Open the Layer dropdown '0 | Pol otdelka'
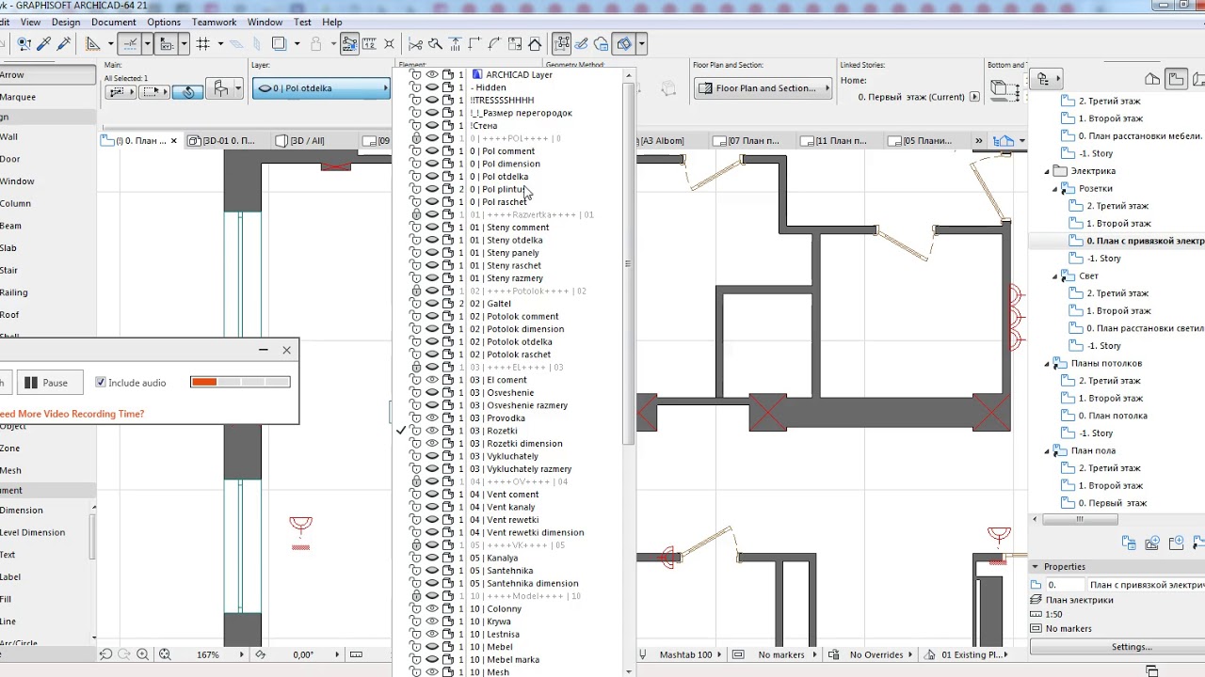This screenshot has width=1205, height=677. (x=320, y=88)
